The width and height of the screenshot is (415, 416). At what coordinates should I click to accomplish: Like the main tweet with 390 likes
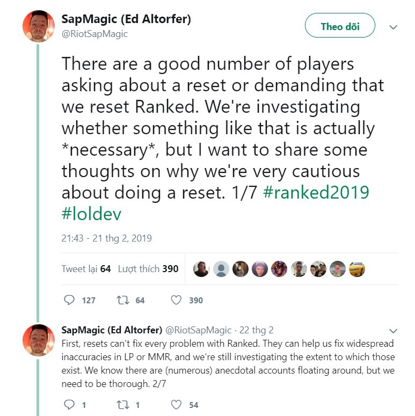(x=176, y=300)
